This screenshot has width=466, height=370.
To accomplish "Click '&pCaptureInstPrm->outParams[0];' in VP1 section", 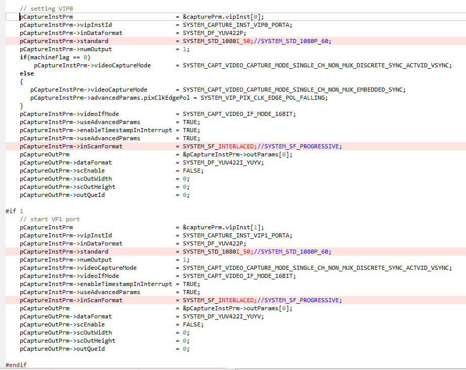I will click(x=238, y=308).
